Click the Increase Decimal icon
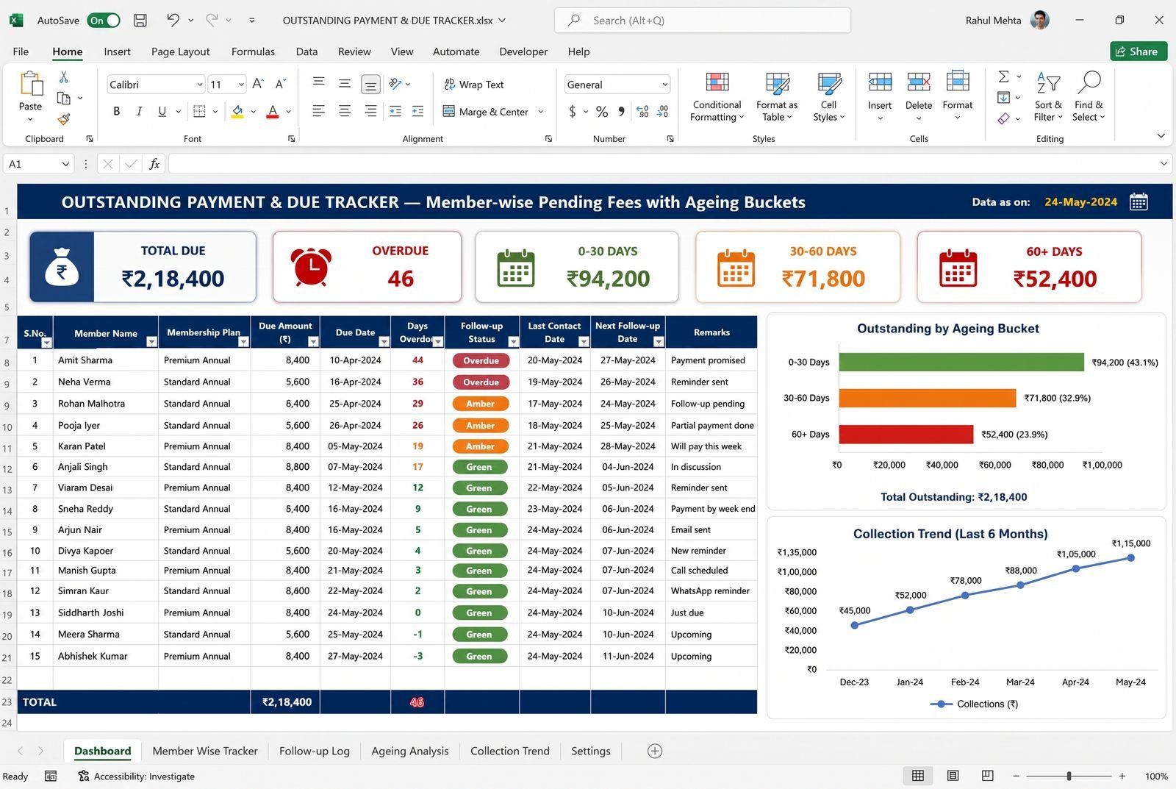Screen dimensions: 1176x789 pyautogui.click(x=642, y=112)
